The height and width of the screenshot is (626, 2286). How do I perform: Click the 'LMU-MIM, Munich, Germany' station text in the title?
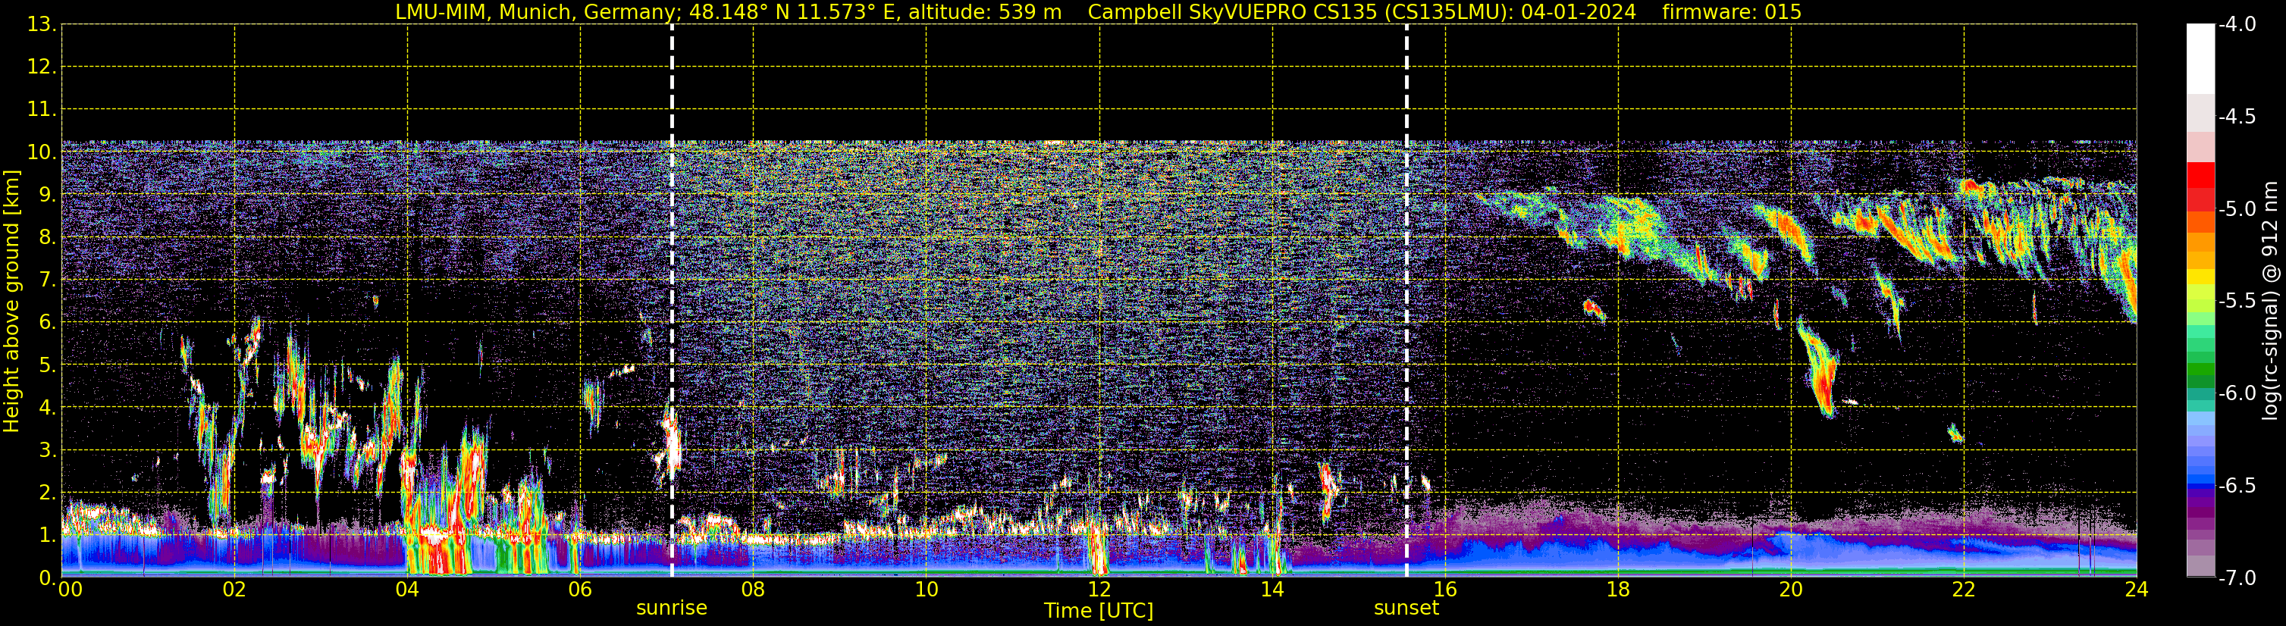535,11
